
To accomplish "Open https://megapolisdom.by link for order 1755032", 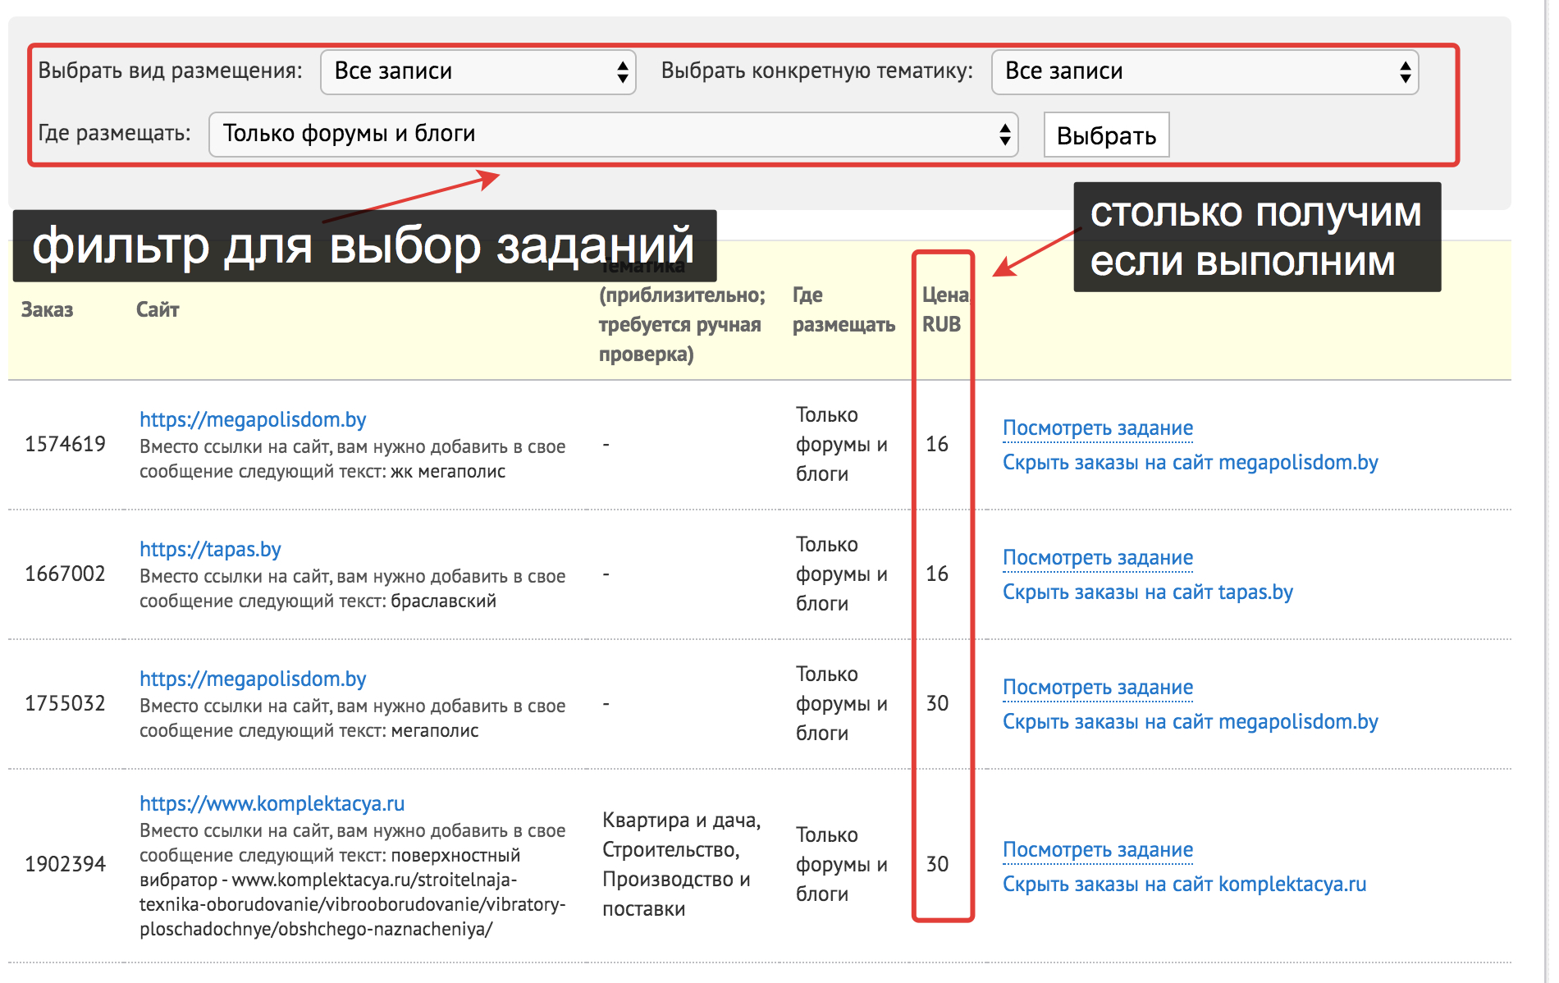I will 253,679.
